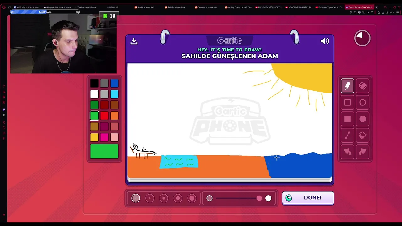Click the Opera logo menu button
Image resolution: width=402 pixels, height=226 pixels.
click(4, 7)
